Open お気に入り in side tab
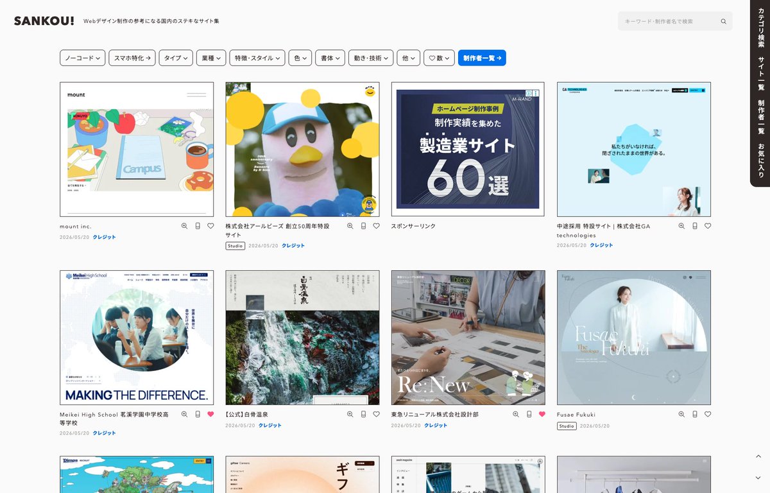The height and width of the screenshot is (493, 770). (x=761, y=160)
